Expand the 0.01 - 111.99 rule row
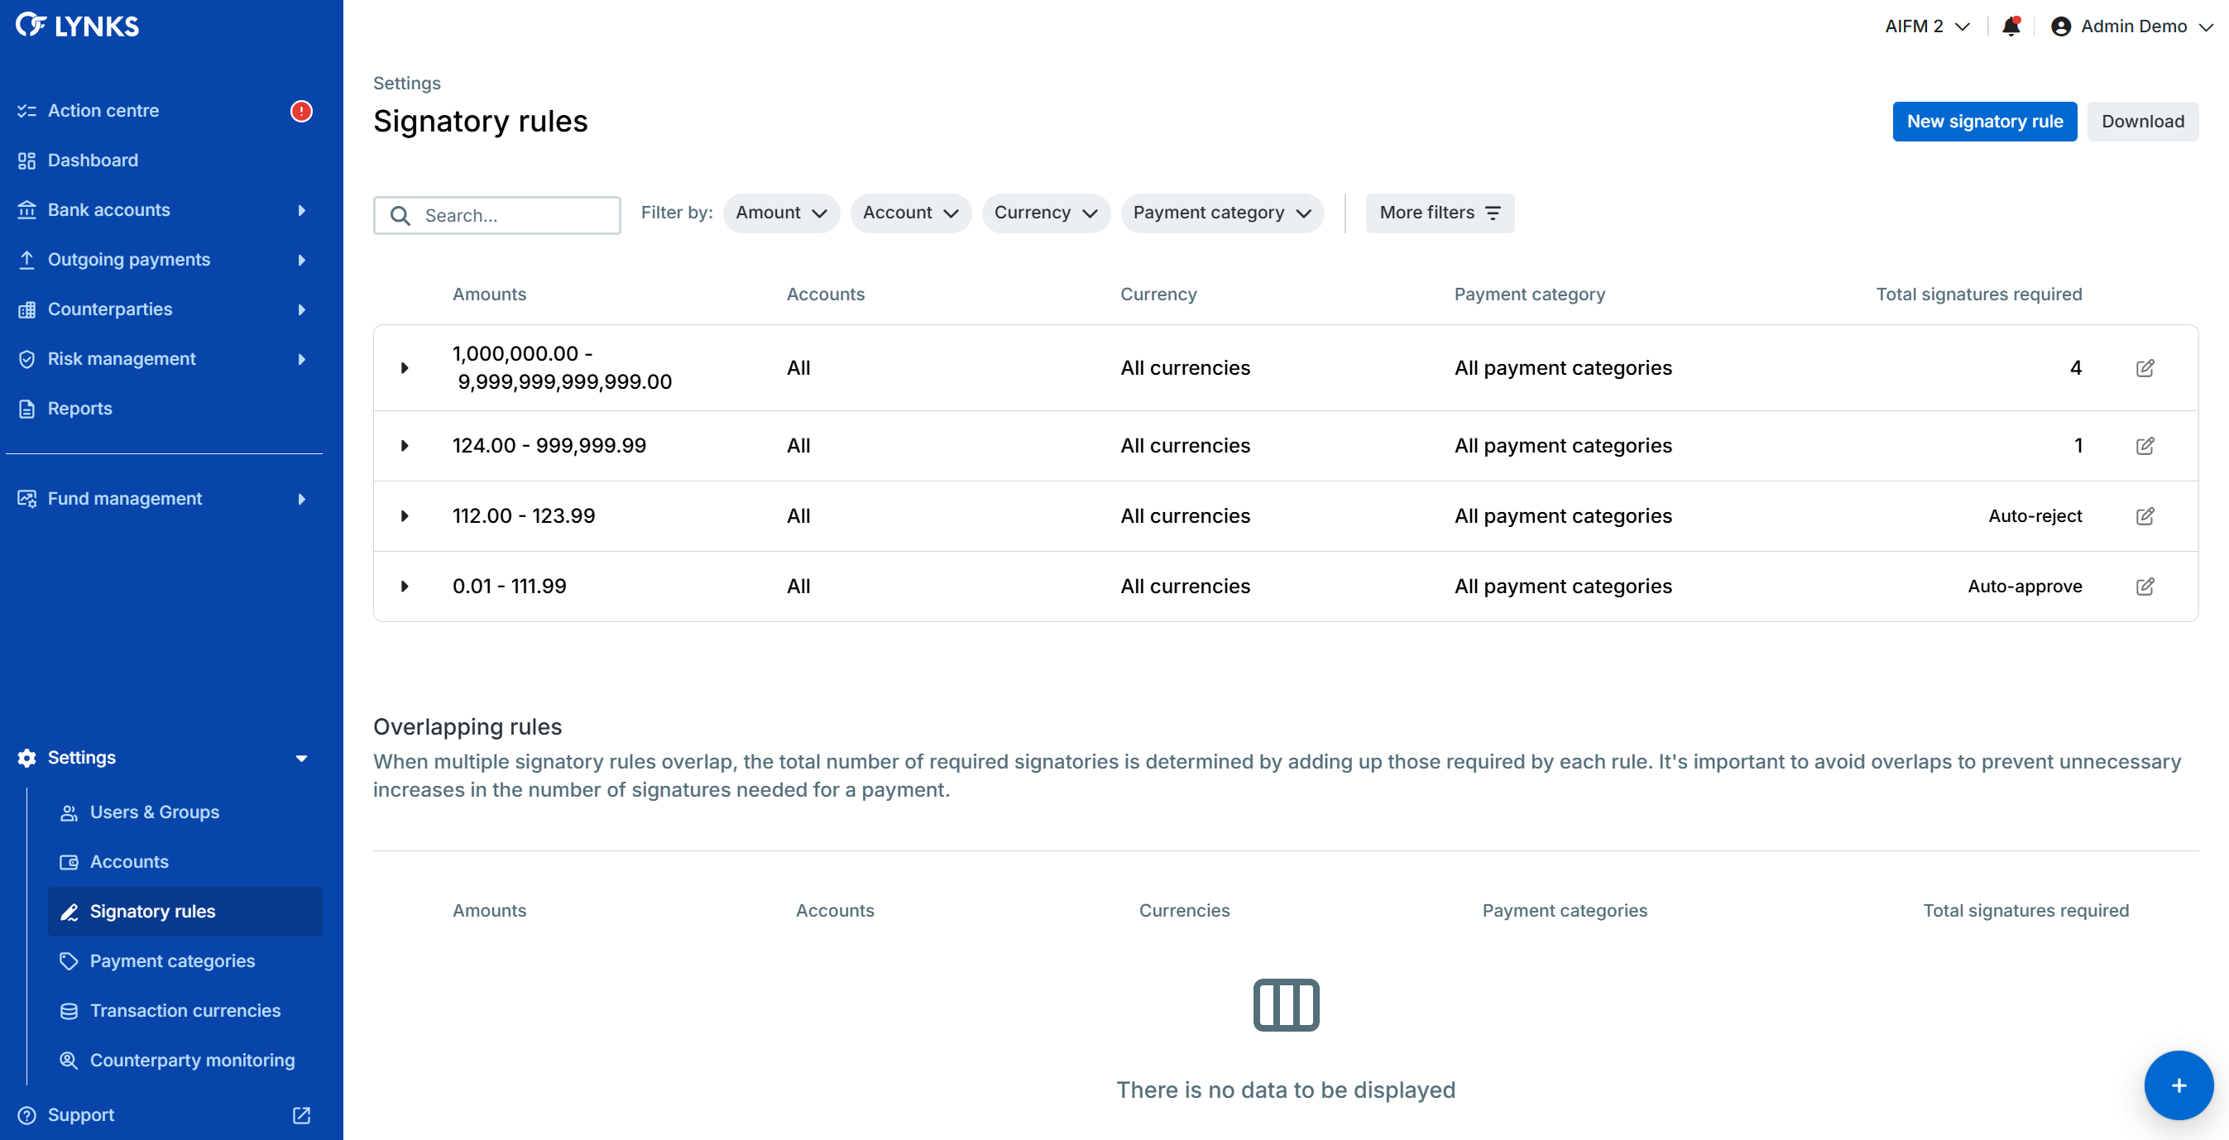 [x=404, y=587]
